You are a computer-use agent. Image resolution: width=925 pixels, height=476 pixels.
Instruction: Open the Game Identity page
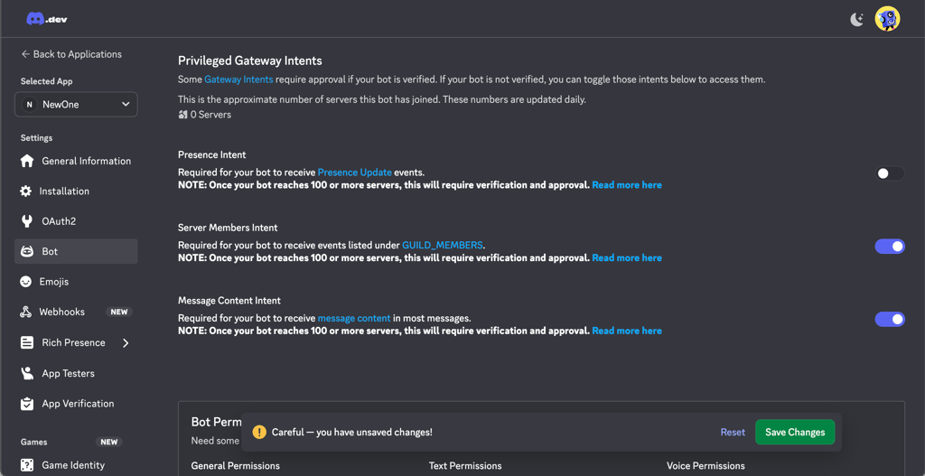click(x=76, y=465)
